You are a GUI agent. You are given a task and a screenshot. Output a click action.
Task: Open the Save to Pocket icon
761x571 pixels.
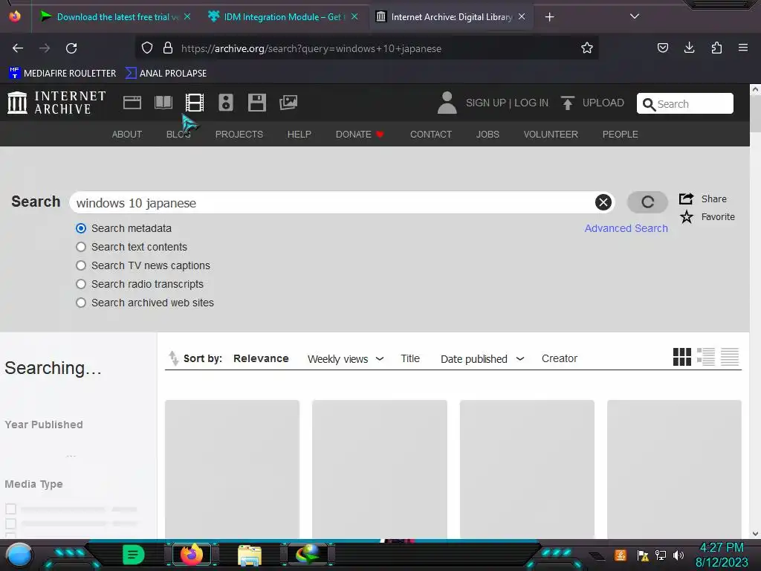coord(662,48)
